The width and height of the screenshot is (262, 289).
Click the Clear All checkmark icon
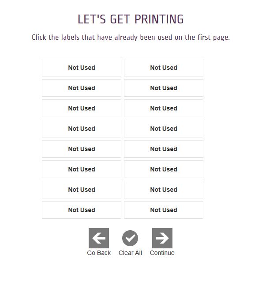click(x=130, y=238)
